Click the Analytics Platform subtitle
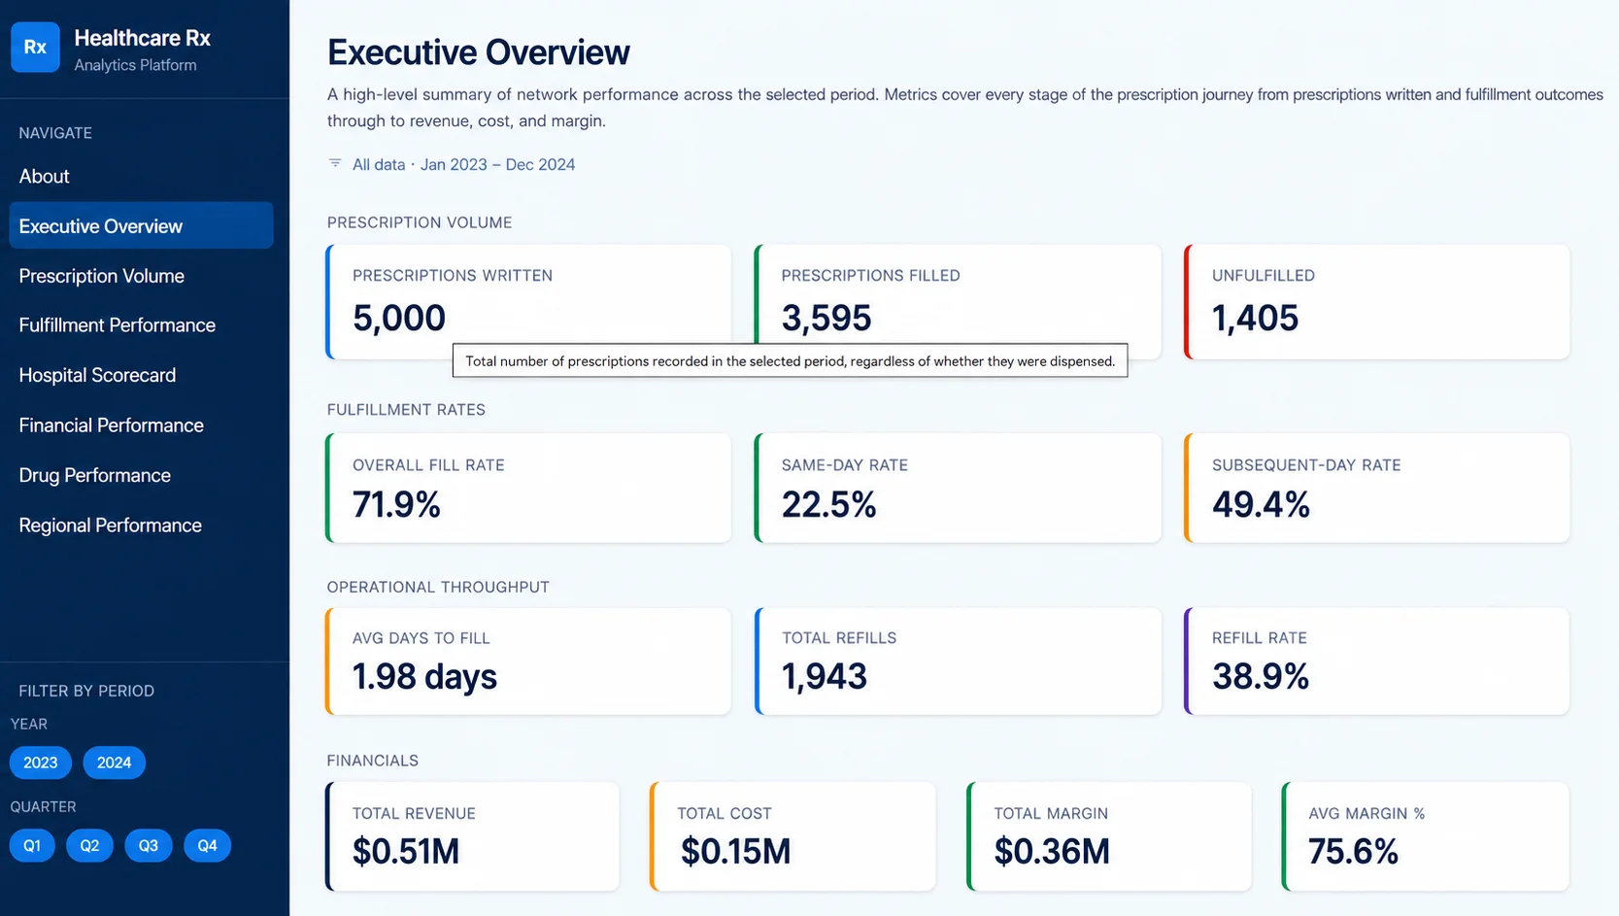1619x916 pixels. [x=135, y=65]
